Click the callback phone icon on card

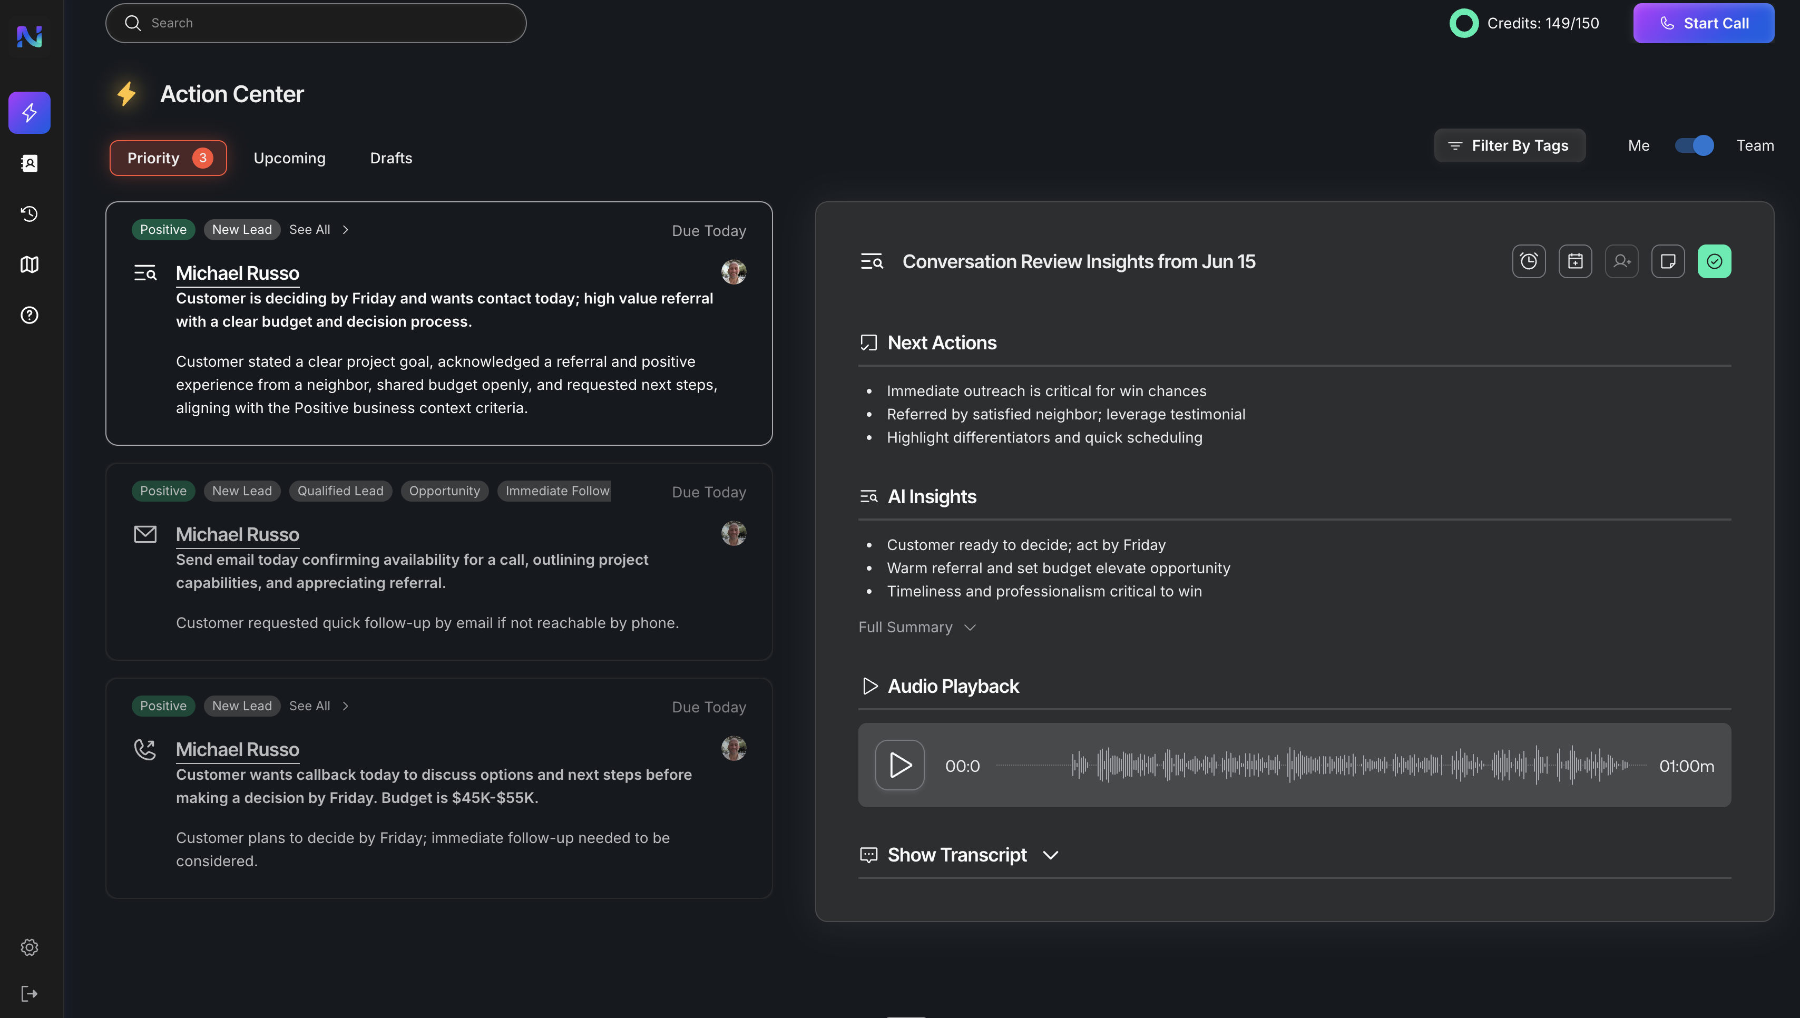(145, 749)
